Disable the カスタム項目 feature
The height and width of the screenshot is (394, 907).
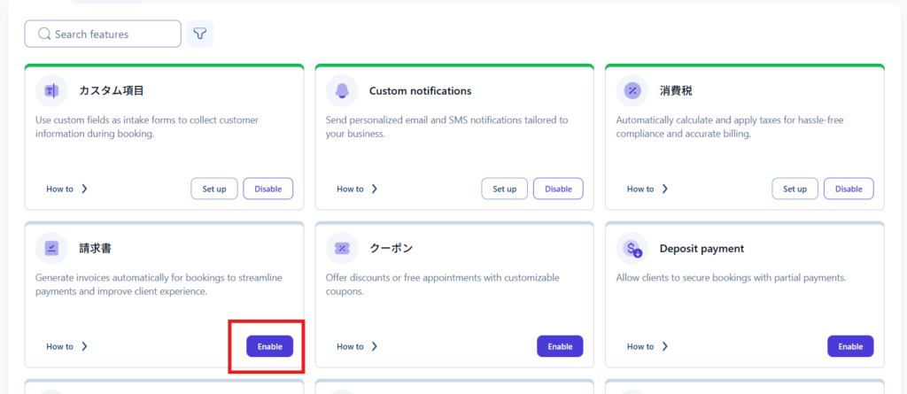[x=267, y=189]
